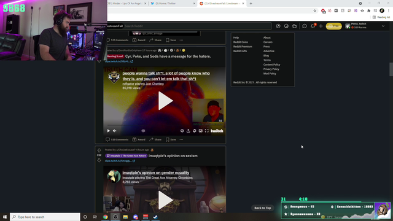Viewport: 393px width, 221px height.
Task: Click rofligator channel avatar on clip
Action: coord(114,77)
